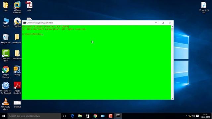Close the cmd.exe window

tap(170, 23)
